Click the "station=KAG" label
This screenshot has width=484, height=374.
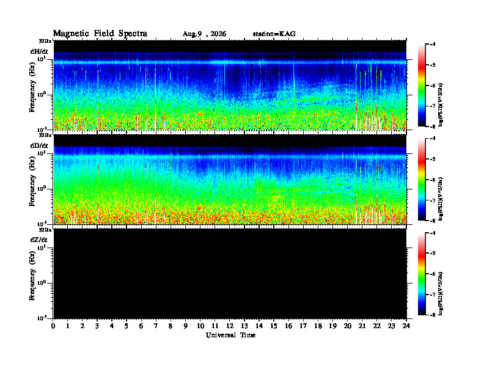(274, 34)
